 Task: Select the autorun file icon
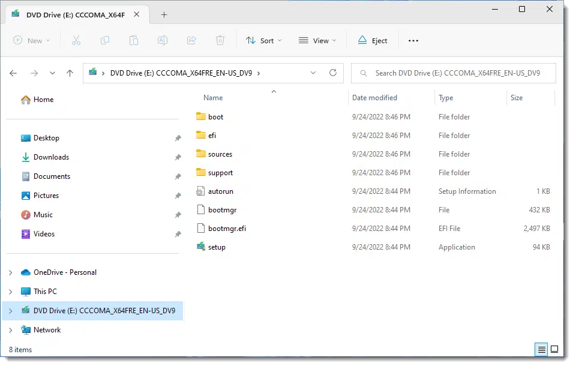200,191
